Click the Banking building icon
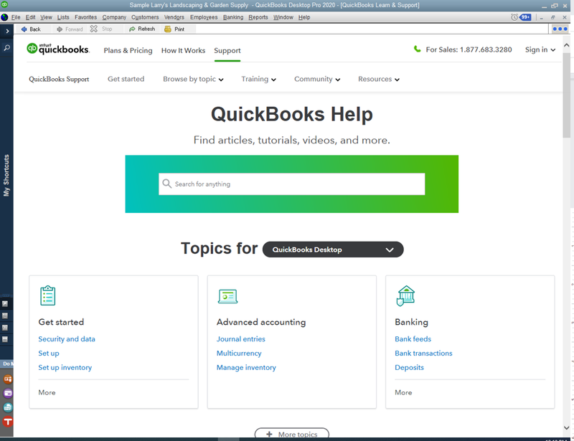Viewport: 574px width, 441px height. (405, 295)
